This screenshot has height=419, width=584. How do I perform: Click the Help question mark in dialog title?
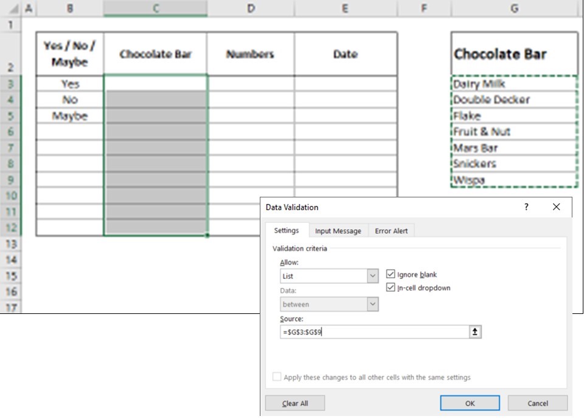(526, 207)
